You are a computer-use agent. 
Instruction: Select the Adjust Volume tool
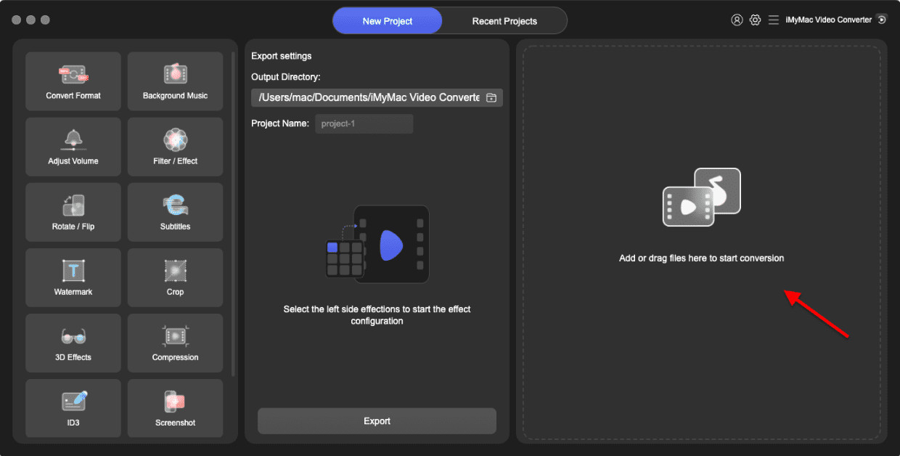coord(73,147)
